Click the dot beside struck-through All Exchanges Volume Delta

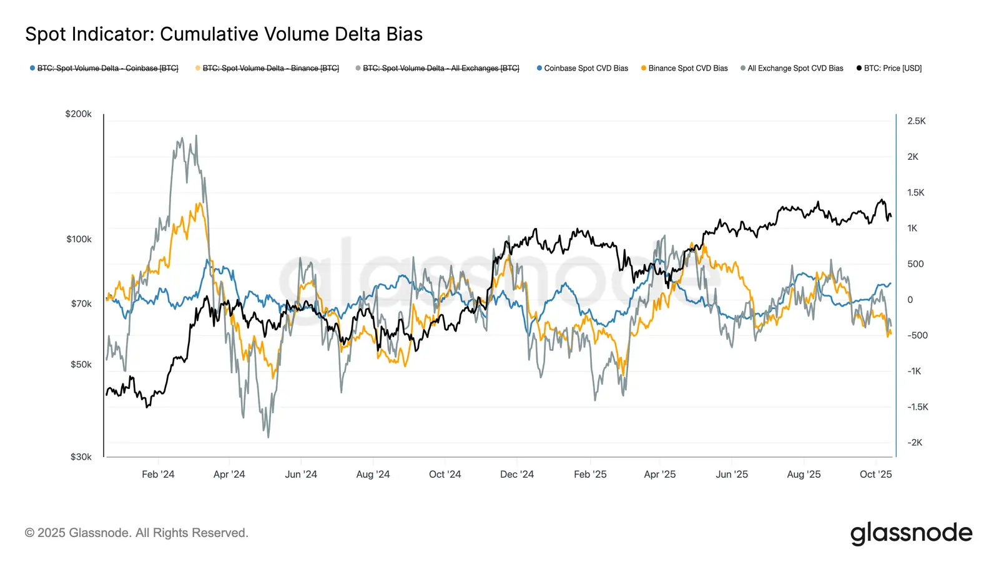[x=358, y=68]
